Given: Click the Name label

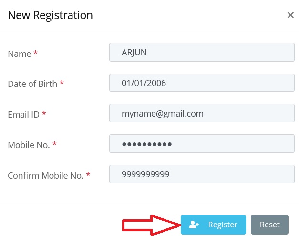Looking at the screenshot, I should pyautogui.click(x=19, y=54).
